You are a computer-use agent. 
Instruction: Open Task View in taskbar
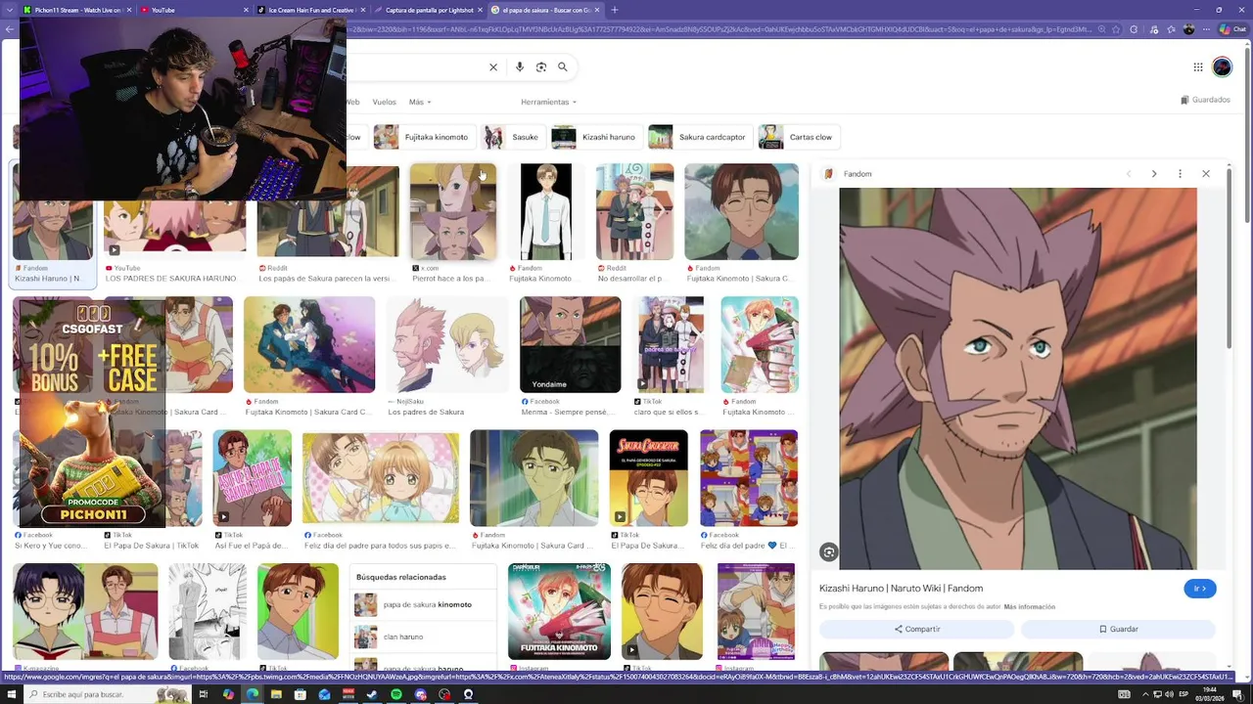tap(205, 694)
